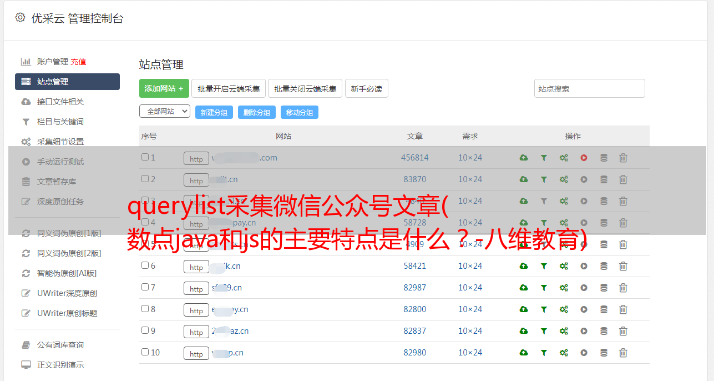Click the filter icon in row 82987

coord(544,288)
